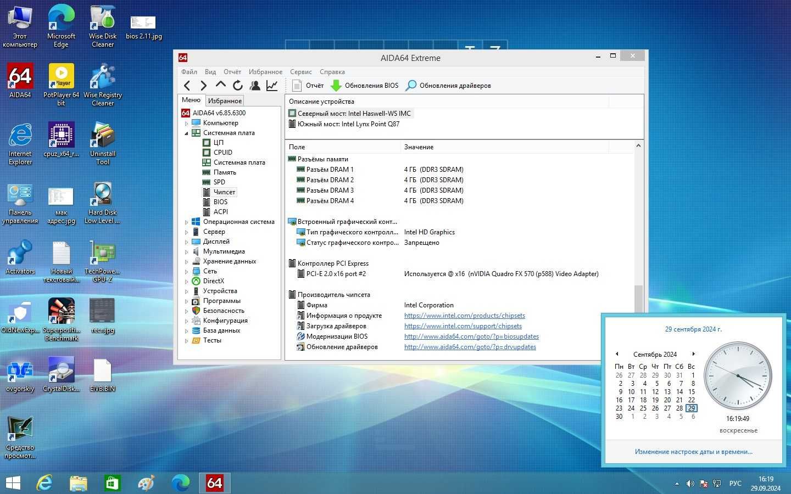Image resolution: width=791 pixels, height=494 pixels.
Task: Select Северный мост: Intel Haswell-WS IMC row
Action: pos(350,114)
